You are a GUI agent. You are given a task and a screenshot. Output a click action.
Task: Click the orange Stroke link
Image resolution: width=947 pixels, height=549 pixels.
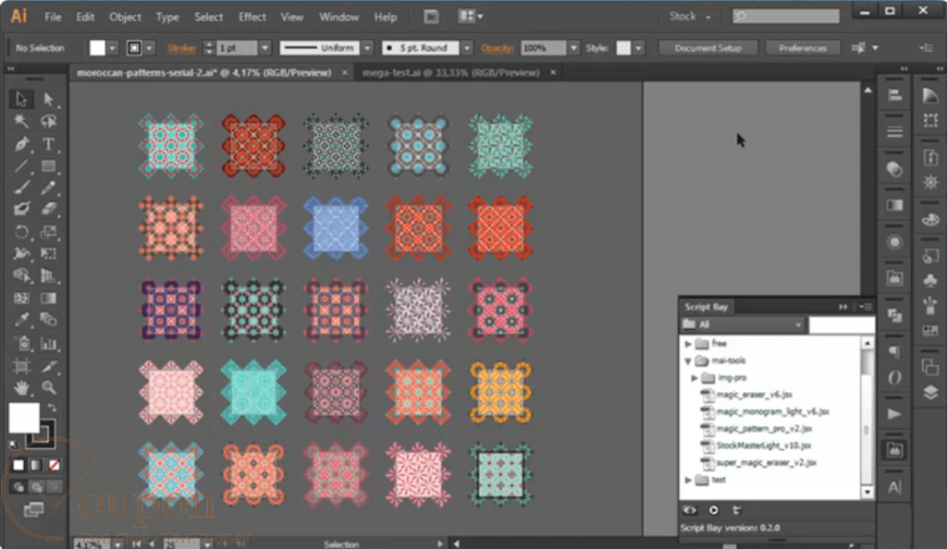pyautogui.click(x=182, y=48)
